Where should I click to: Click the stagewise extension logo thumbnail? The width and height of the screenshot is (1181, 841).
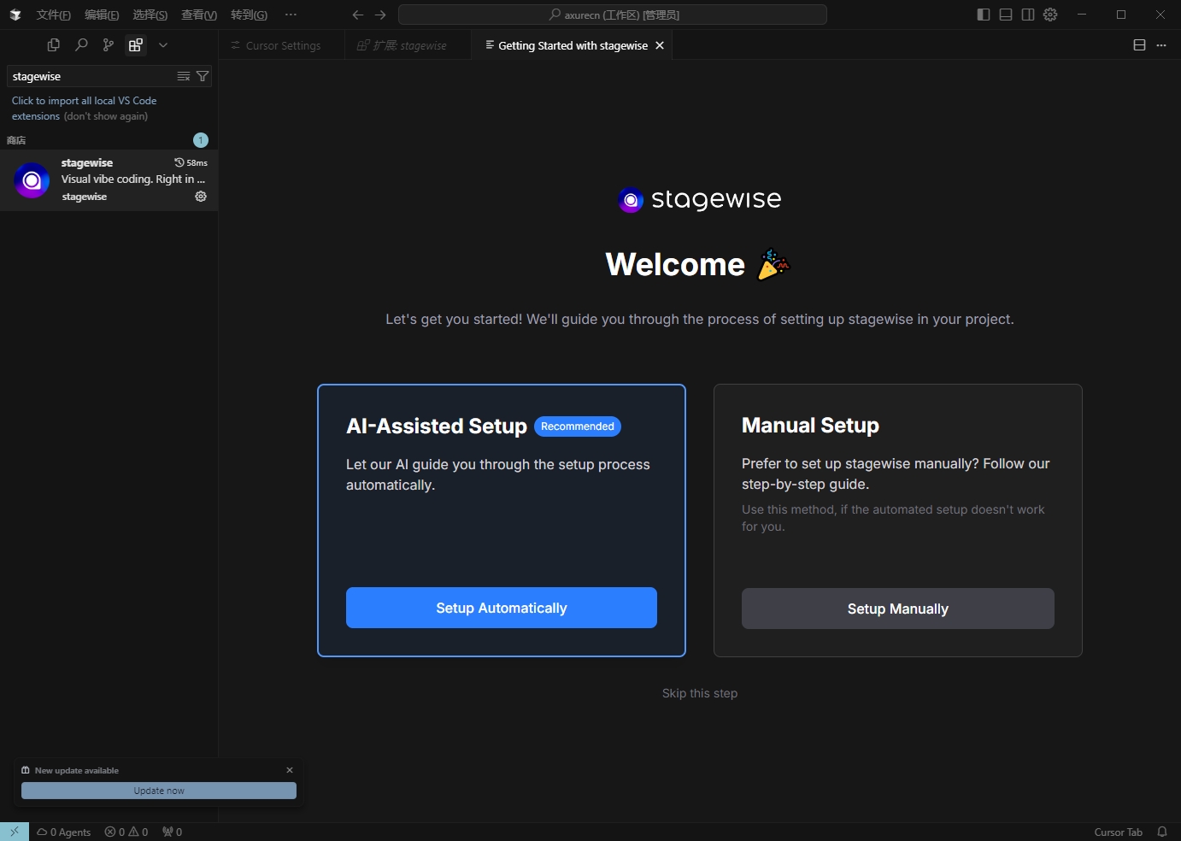click(32, 180)
